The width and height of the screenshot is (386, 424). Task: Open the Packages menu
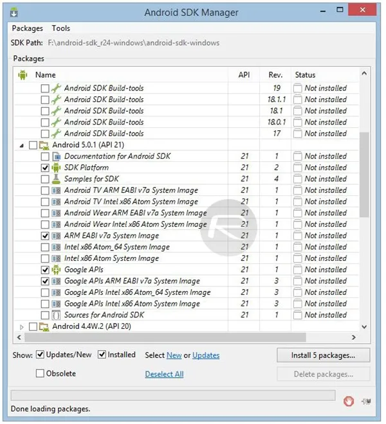coord(27,28)
